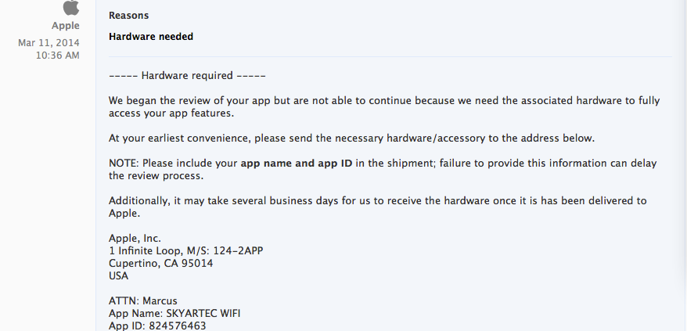Screen dimensions: 687x331
Task: Click the App ID 824576463 number
Action: tap(178, 326)
